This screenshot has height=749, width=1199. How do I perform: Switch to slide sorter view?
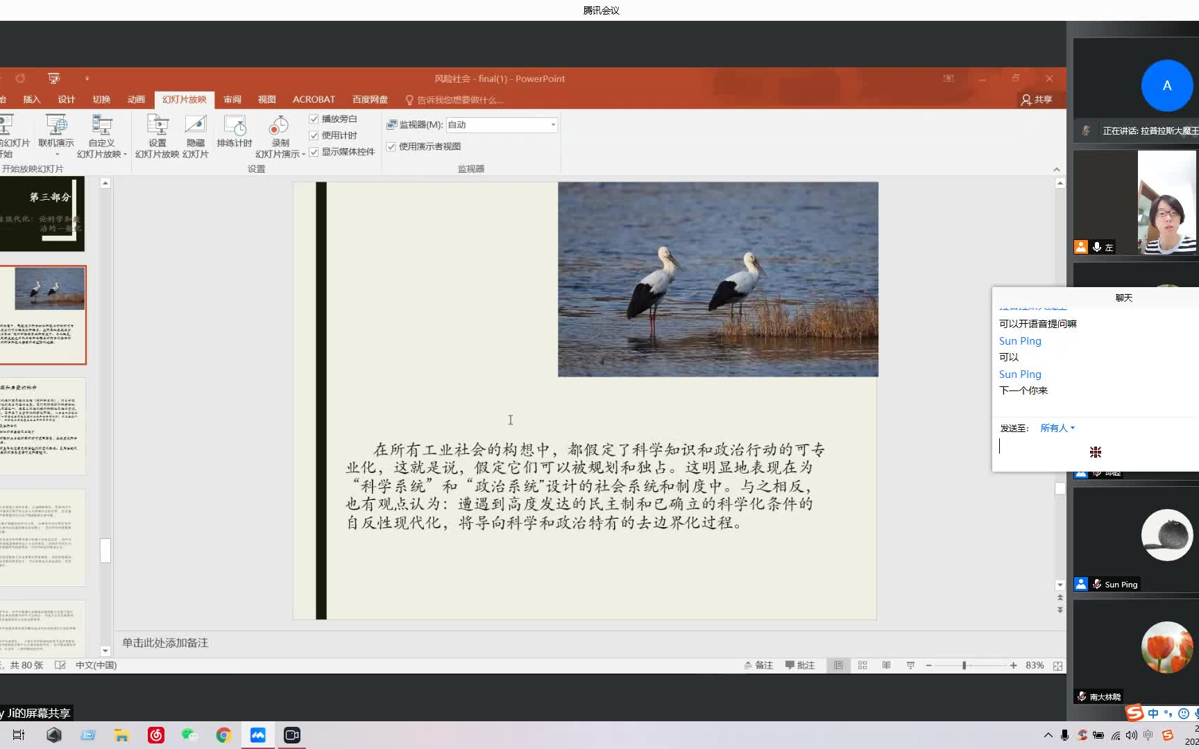[x=862, y=665]
